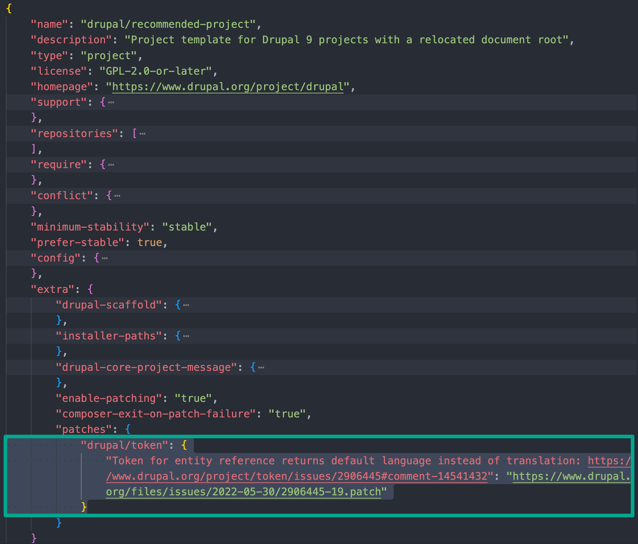Click the "support" key

pyautogui.click(x=59, y=102)
